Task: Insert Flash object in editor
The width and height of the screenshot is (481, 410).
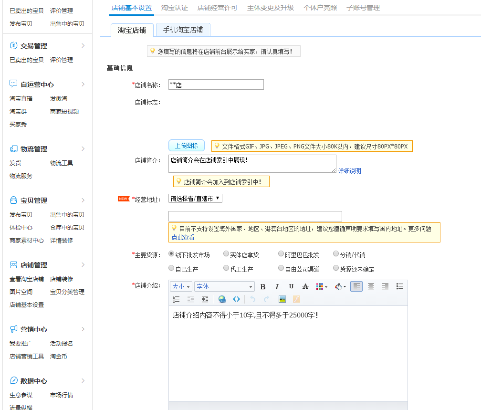Action: click(296, 299)
